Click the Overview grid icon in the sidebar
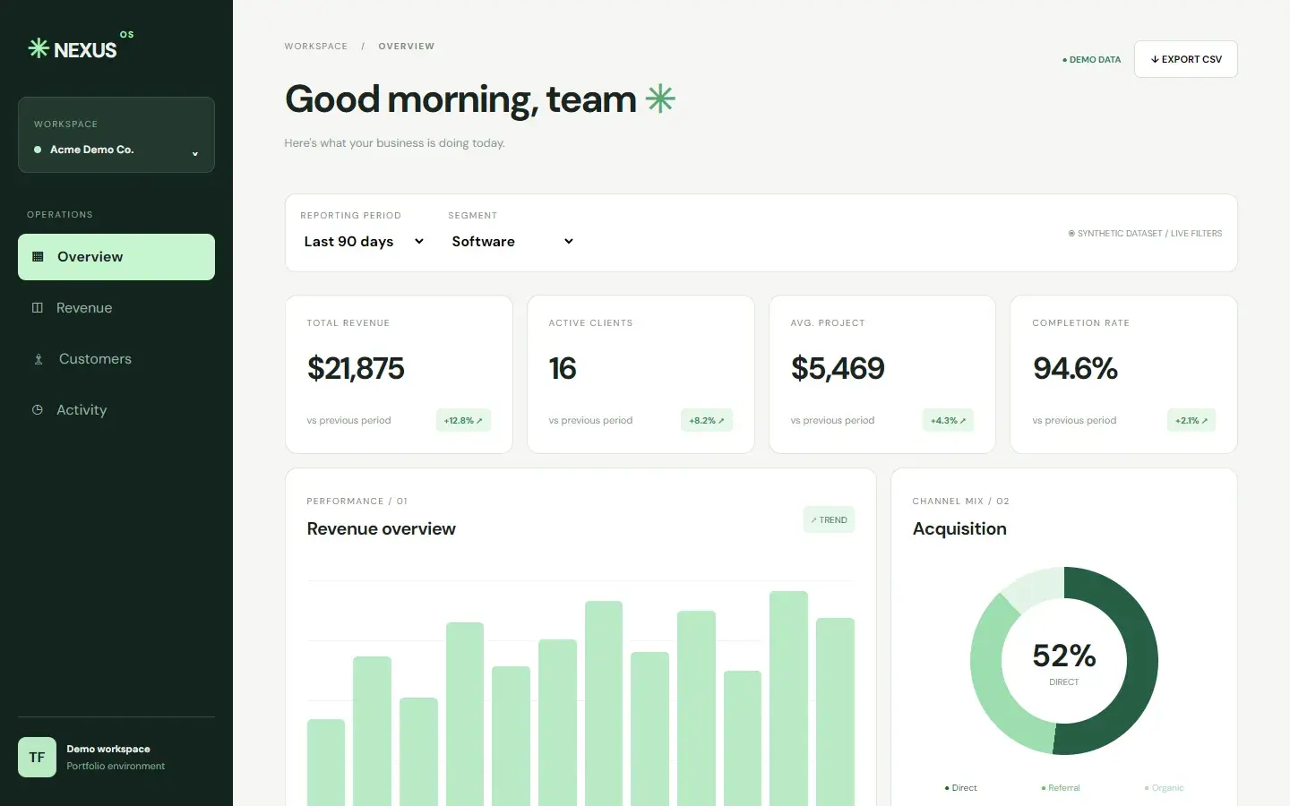The width and height of the screenshot is (1290, 806). point(38,257)
